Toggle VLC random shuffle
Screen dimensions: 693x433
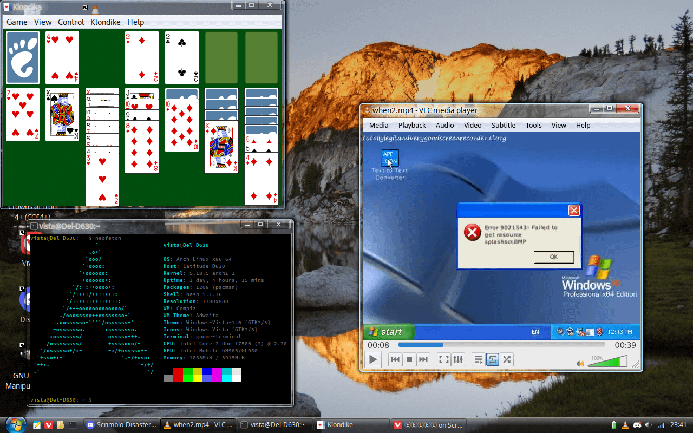(x=507, y=359)
